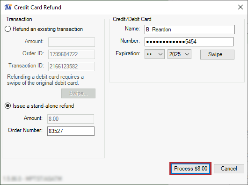Click the existing transaction Amount field
Viewport: 248px width, 185px height.
72,42
